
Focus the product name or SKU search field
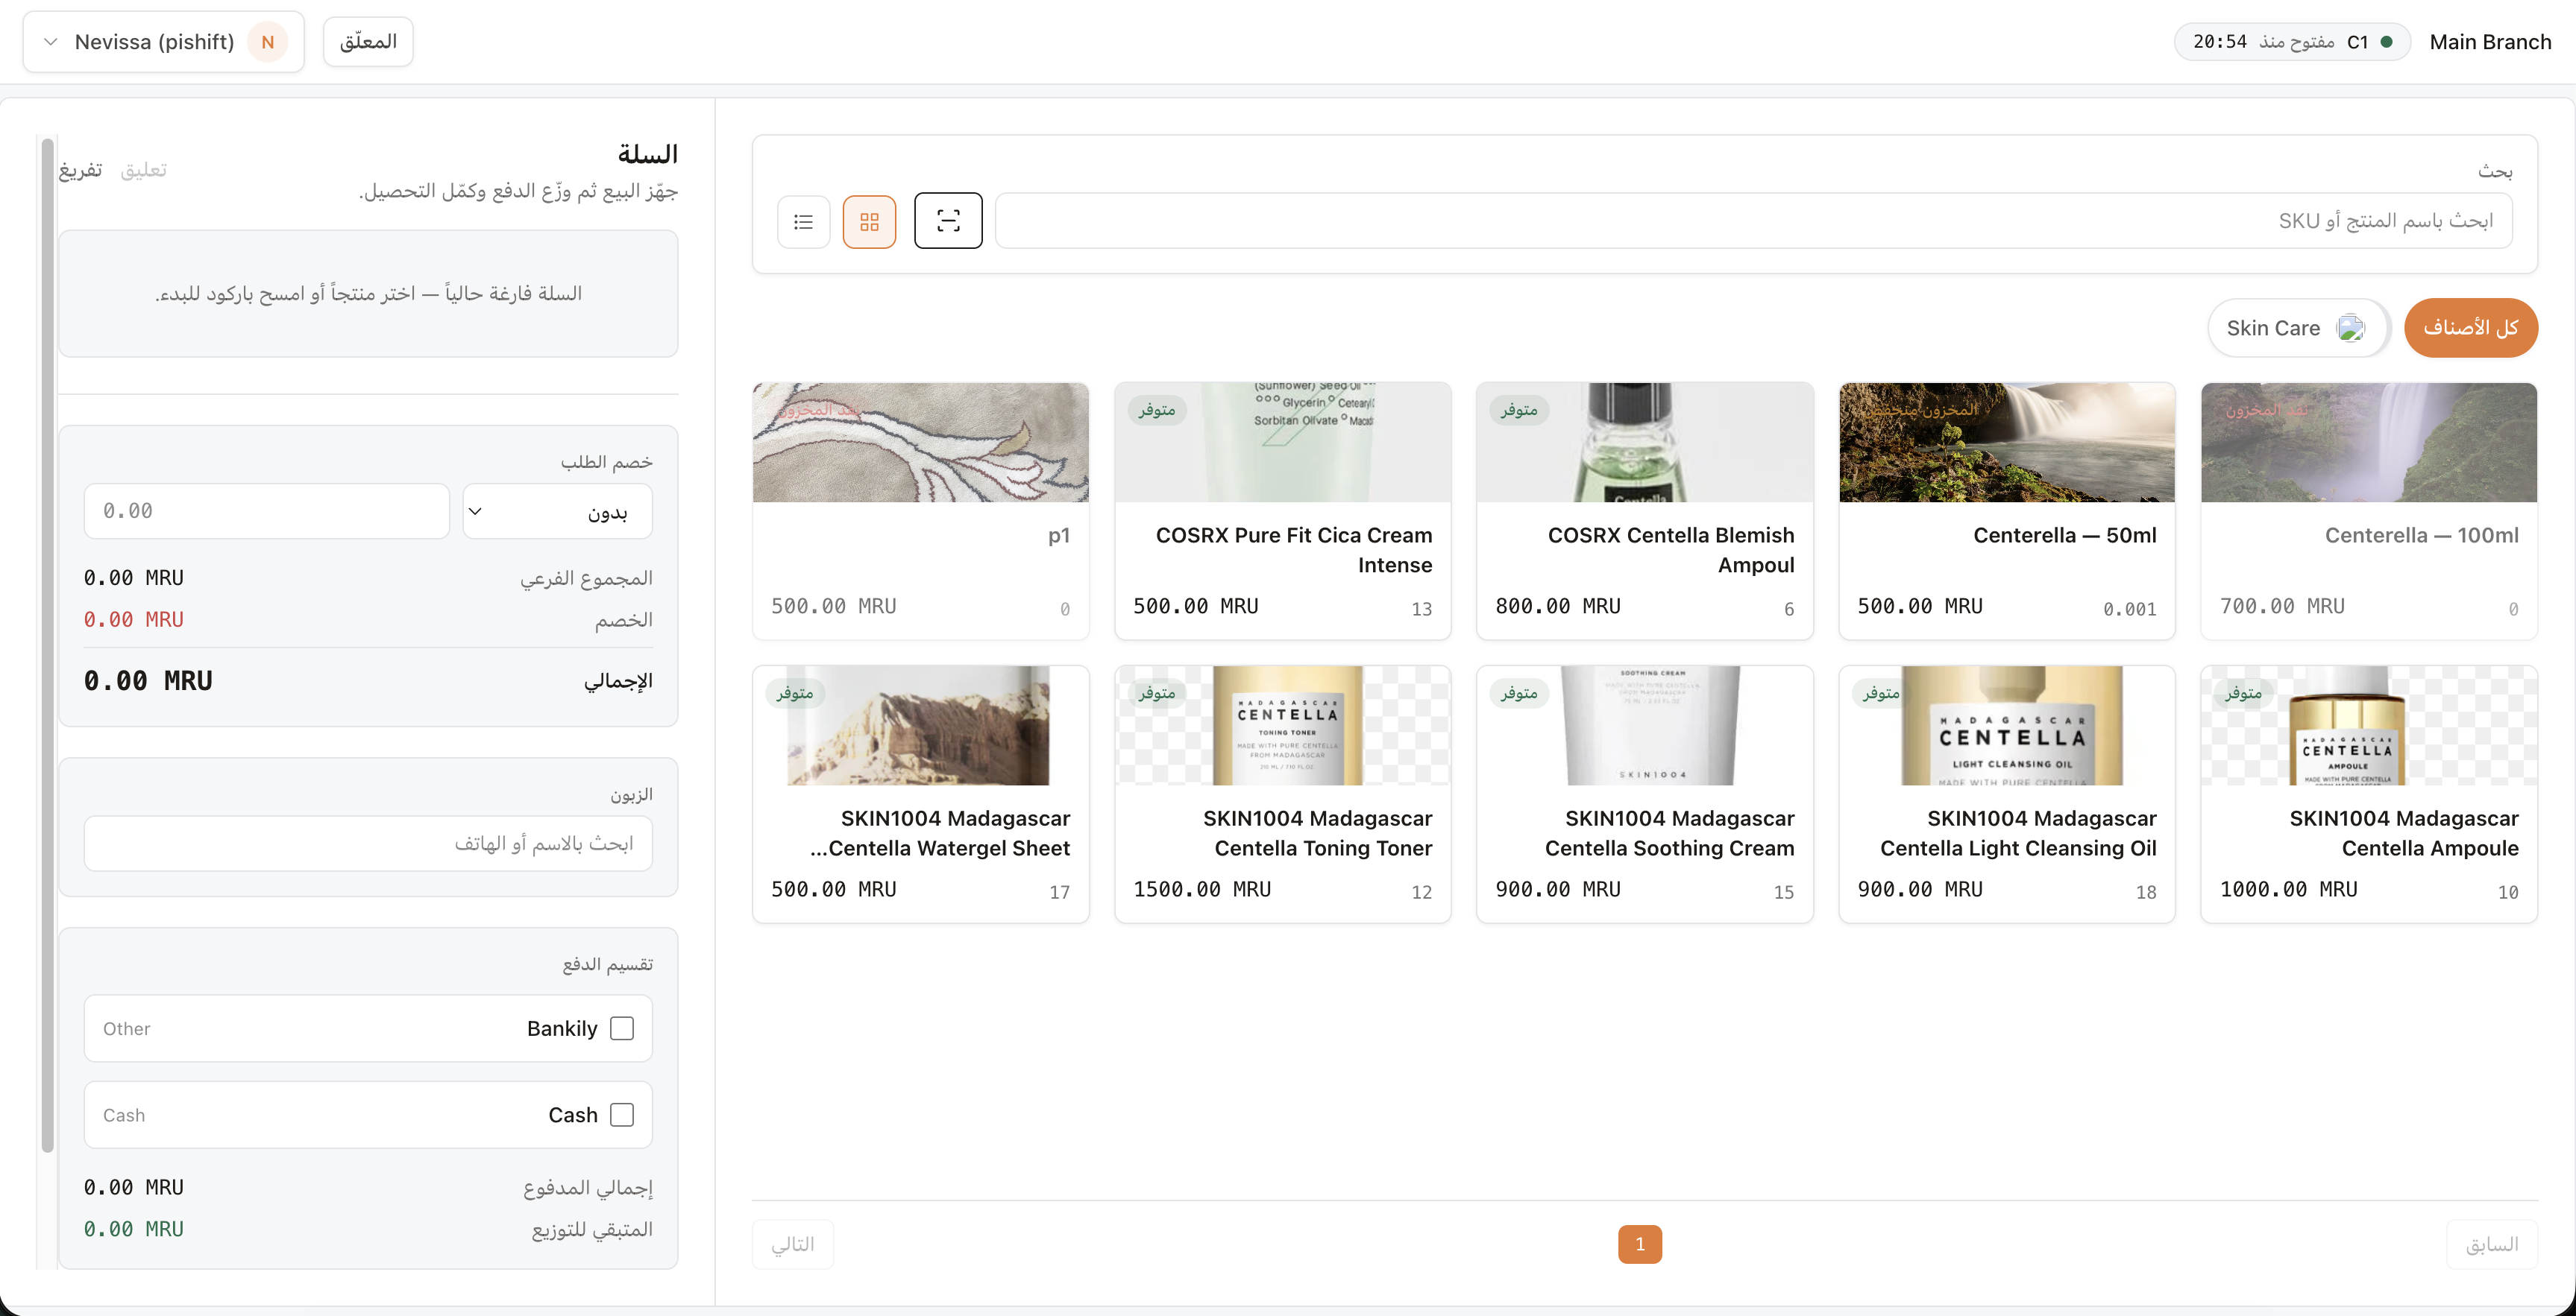click(1753, 221)
